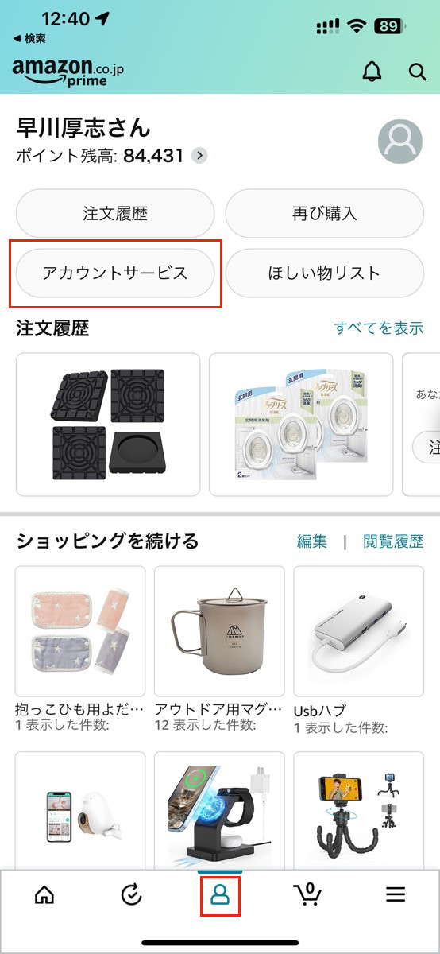This screenshot has height=954, width=440.
Task: Open the buy-again clock icon tab
Action: 131,894
